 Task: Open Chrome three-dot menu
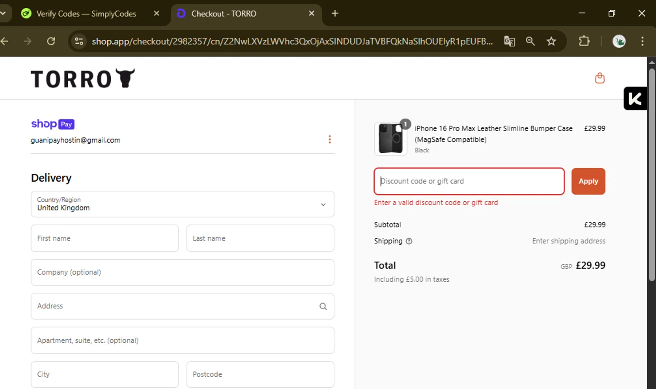coord(642,41)
